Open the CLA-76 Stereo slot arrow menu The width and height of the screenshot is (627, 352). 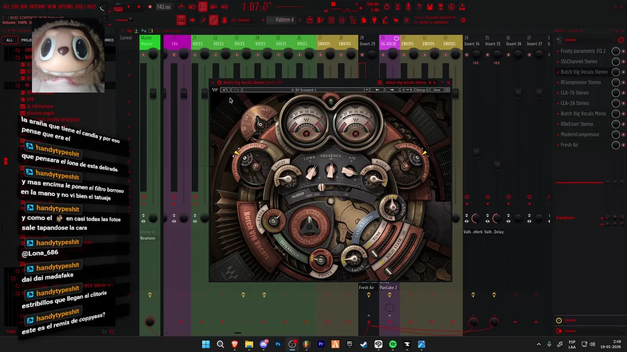[x=558, y=92]
